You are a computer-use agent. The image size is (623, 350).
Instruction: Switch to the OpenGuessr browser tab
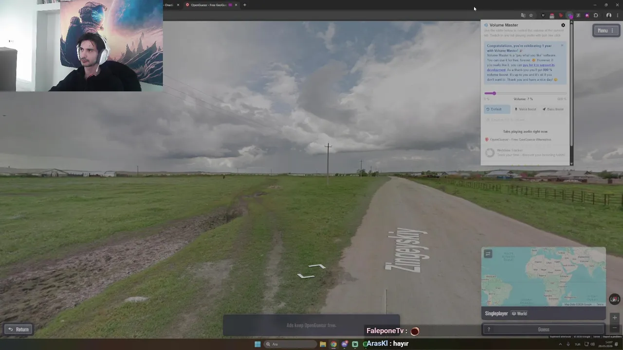tap(209, 5)
